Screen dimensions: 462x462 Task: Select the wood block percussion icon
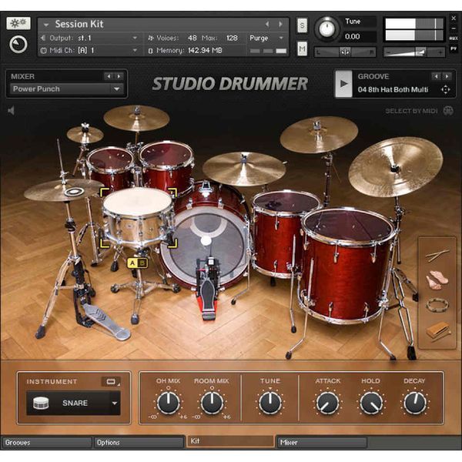coord(437,330)
